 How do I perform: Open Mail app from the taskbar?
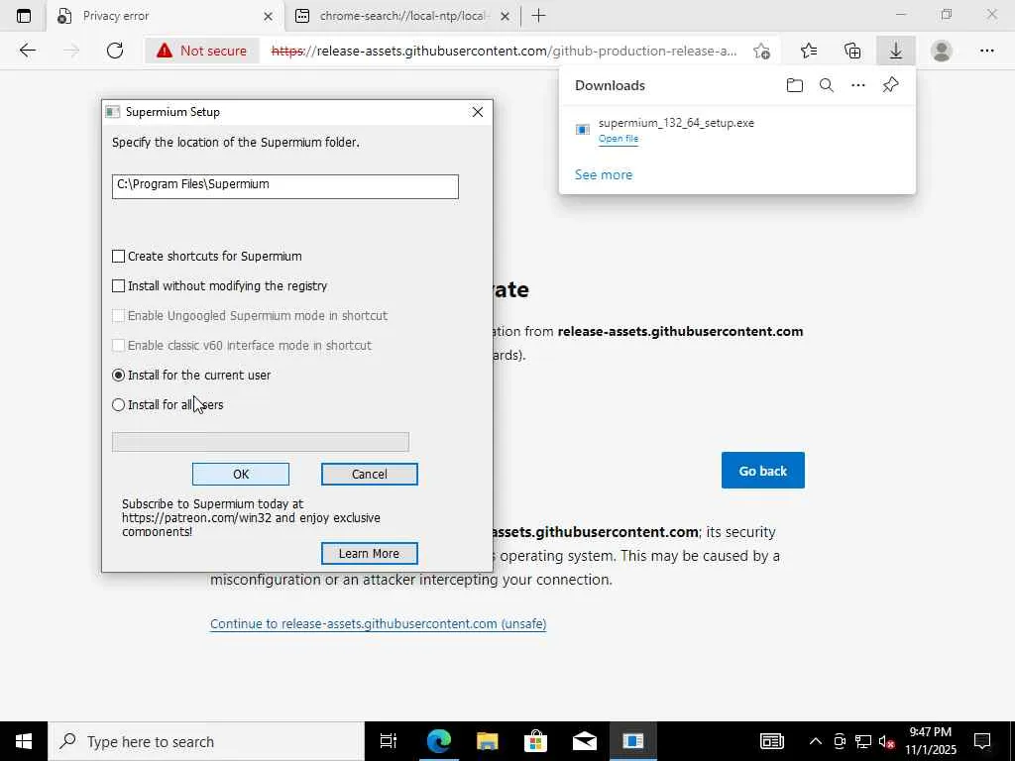(x=585, y=741)
